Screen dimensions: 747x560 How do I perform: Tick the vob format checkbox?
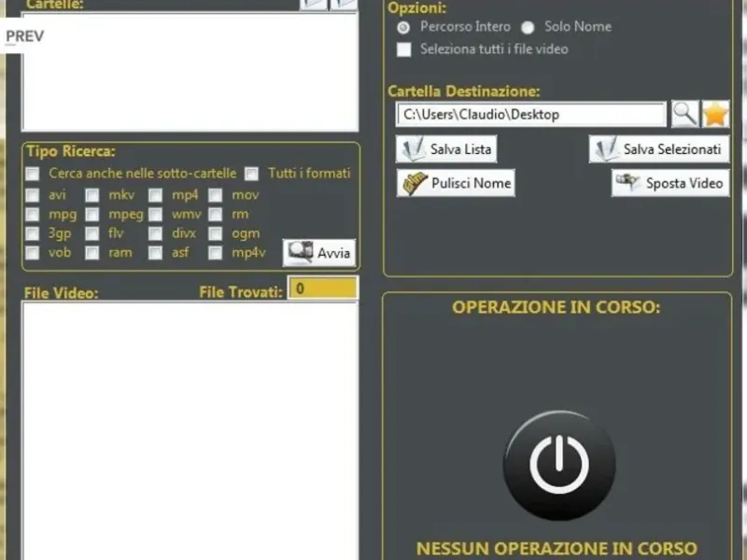(x=33, y=252)
